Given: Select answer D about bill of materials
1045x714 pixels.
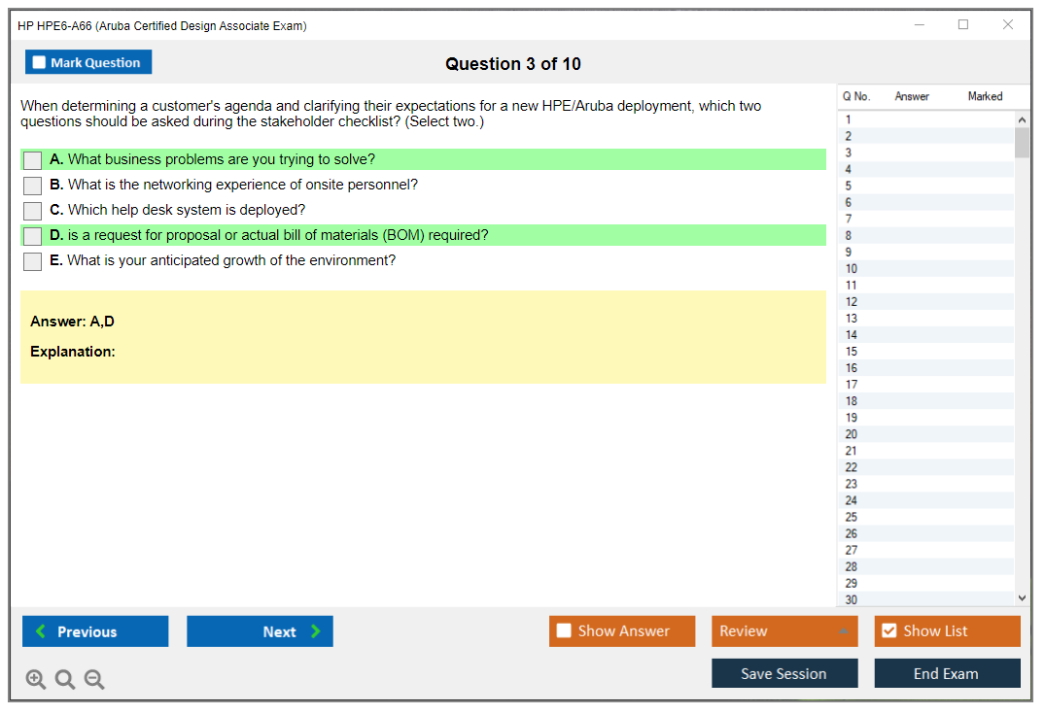Looking at the screenshot, I should pyautogui.click(x=33, y=236).
